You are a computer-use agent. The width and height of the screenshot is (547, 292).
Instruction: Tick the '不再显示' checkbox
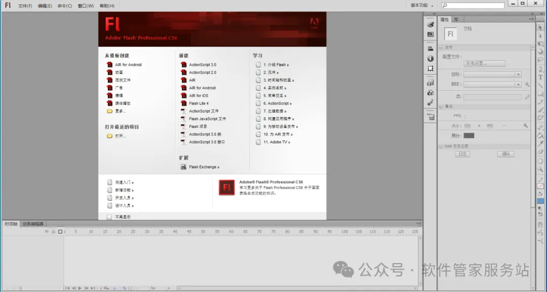click(109, 217)
